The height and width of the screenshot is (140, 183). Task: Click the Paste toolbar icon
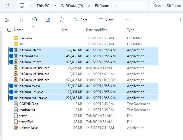coord(21,20)
